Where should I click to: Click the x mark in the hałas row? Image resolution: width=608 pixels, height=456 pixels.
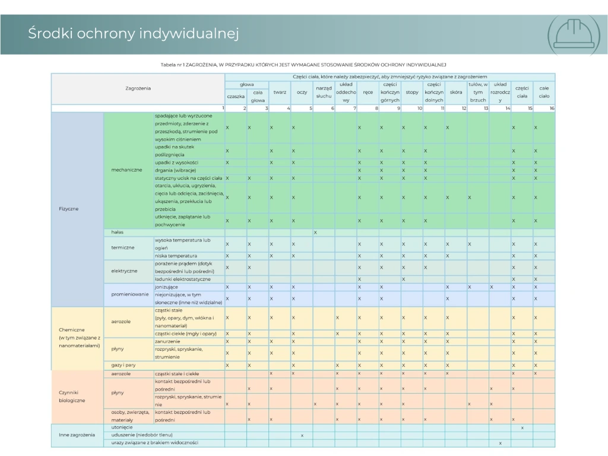tap(315, 232)
